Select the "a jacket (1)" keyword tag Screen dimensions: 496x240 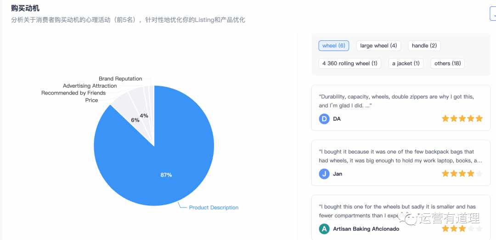406,64
